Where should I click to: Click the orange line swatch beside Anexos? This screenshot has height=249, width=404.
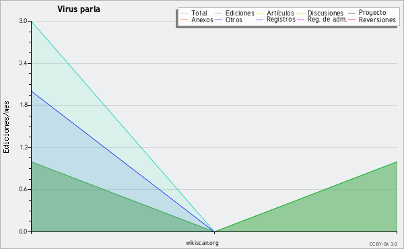pyautogui.click(x=184, y=20)
